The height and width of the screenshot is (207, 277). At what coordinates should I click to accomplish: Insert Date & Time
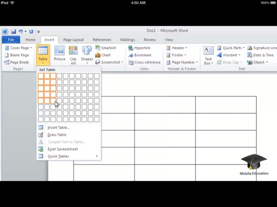pos(260,55)
